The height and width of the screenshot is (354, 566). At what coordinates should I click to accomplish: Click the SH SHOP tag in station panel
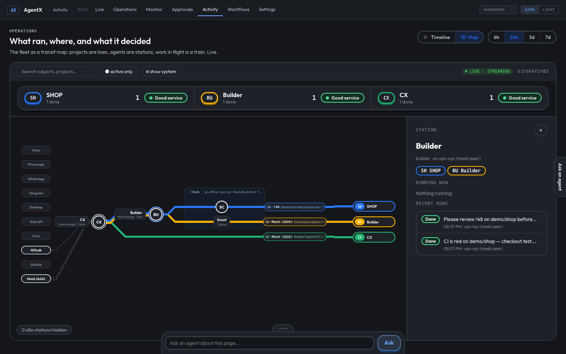[x=431, y=171]
